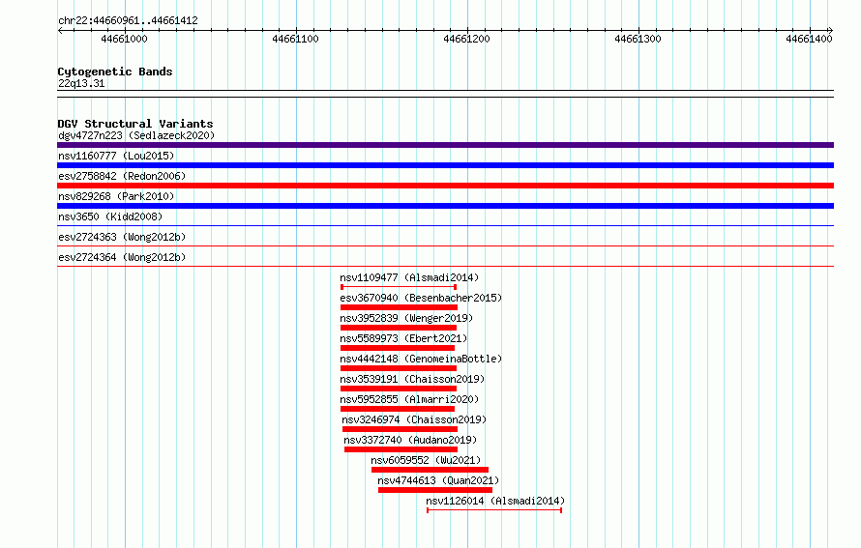Open nsv4744613 (Quan2021) variant label

click(438, 480)
